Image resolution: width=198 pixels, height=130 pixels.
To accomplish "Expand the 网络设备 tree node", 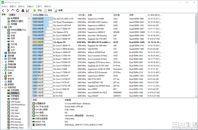I will (x=3, y=67).
